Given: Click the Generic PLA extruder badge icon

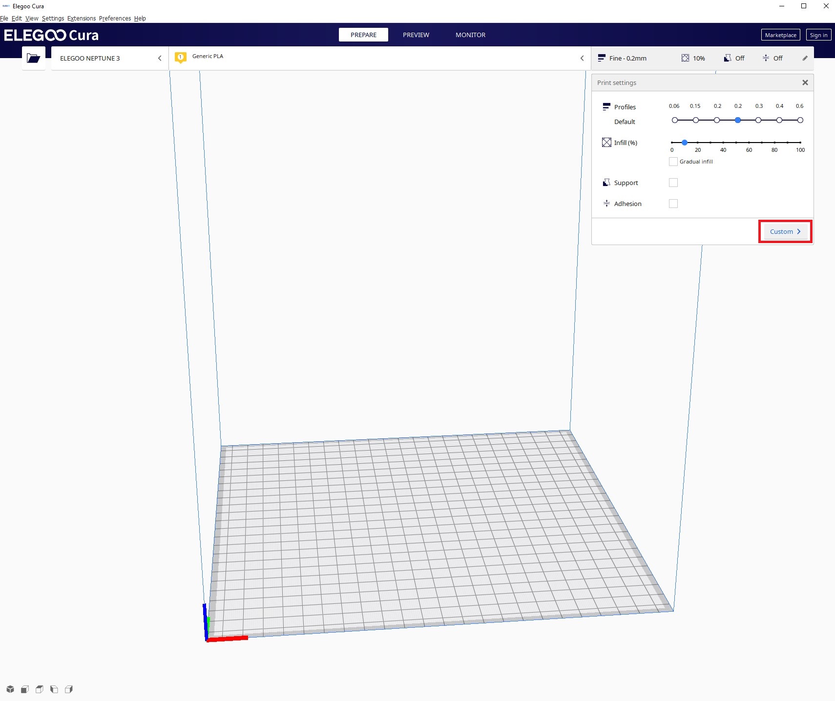Looking at the screenshot, I should tap(181, 58).
